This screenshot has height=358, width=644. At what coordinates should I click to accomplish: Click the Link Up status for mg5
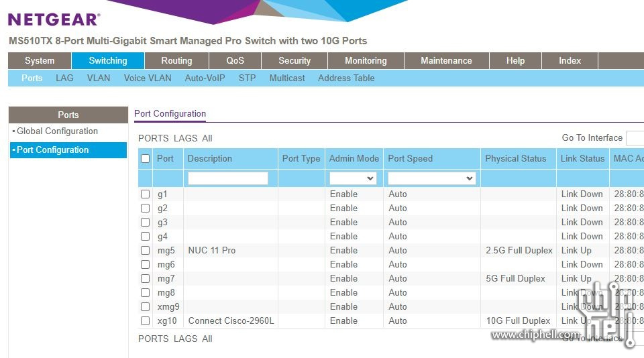(576, 251)
